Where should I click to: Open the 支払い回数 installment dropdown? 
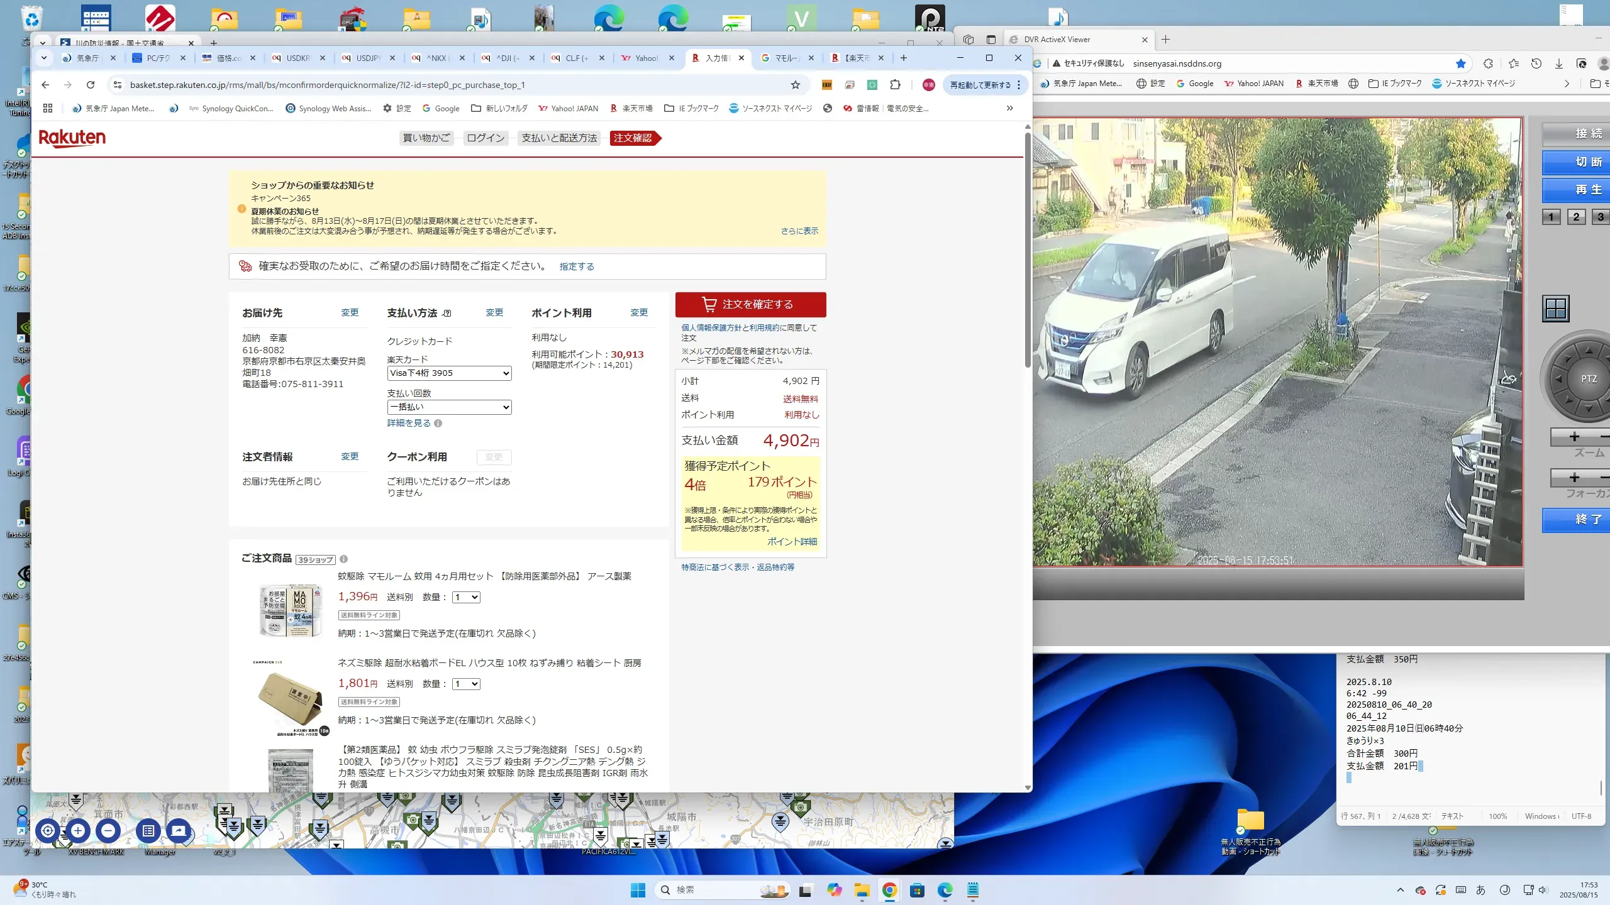(x=449, y=407)
